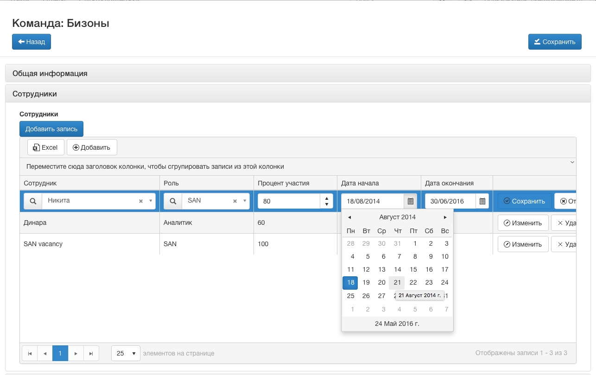596x375 pixels.
Task: Clear the SAN role selection
Action: [235, 201]
